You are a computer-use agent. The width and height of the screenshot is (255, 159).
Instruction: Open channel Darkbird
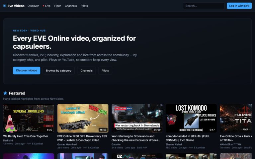pos(8,140)
